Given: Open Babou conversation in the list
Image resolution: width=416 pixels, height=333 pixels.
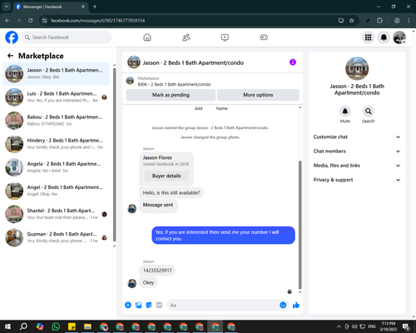Looking at the screenshot, I should 56,121.
